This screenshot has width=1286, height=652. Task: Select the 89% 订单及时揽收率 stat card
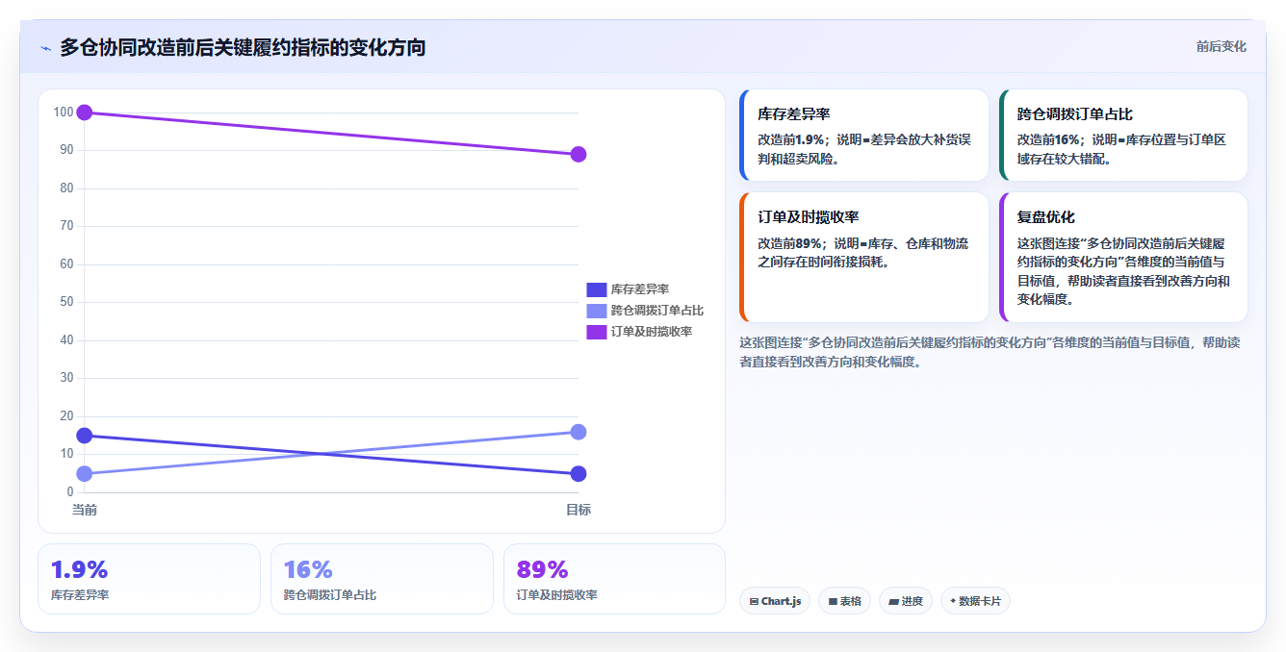[x=614, y=579]
